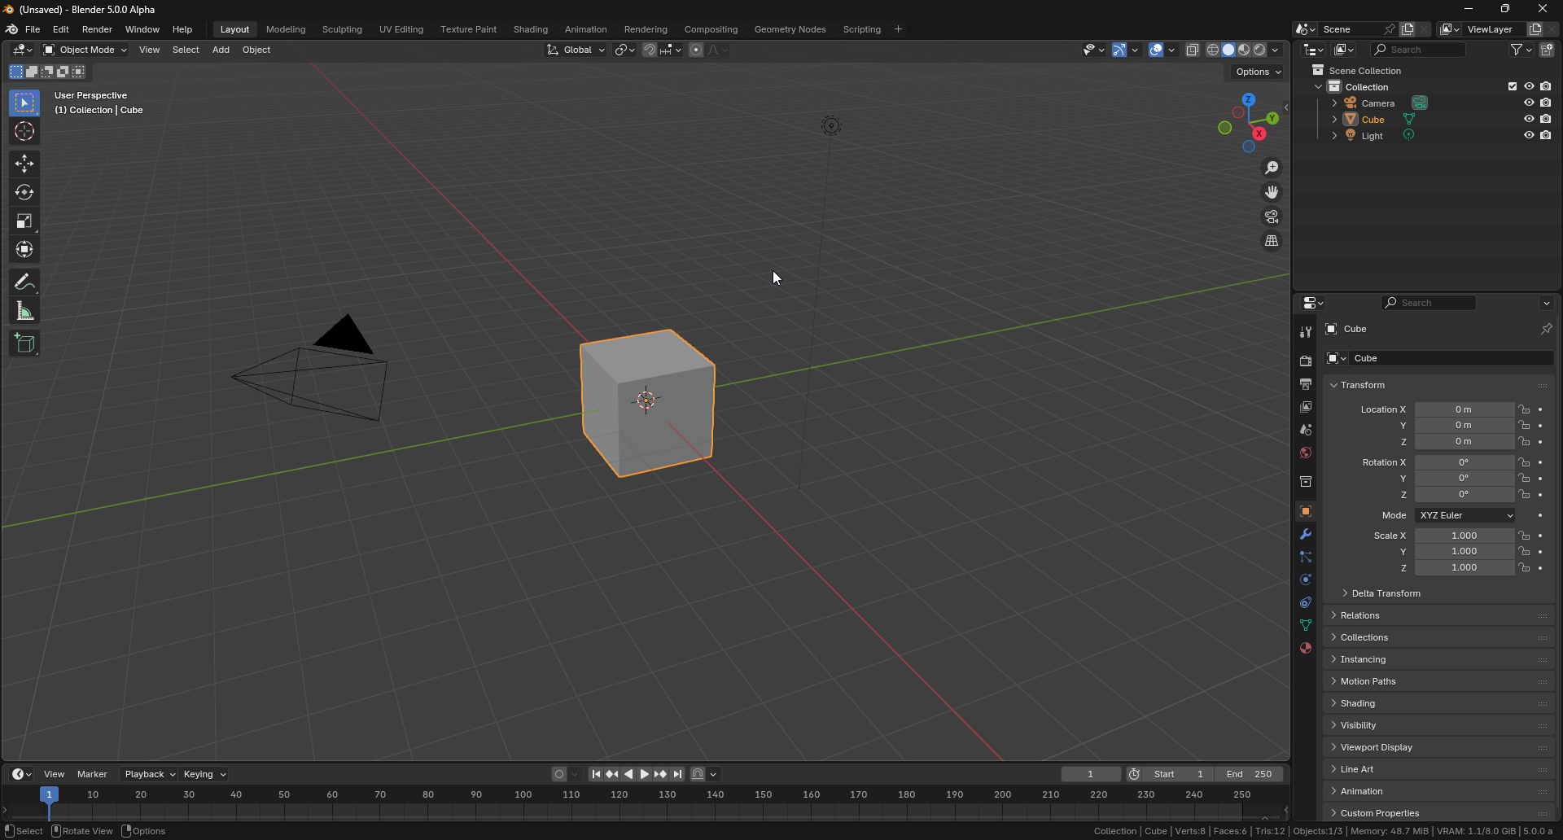Uncheck the Collection exclude checkbox
Screen dimensions: 1563x840
(x=1513, y=86)
